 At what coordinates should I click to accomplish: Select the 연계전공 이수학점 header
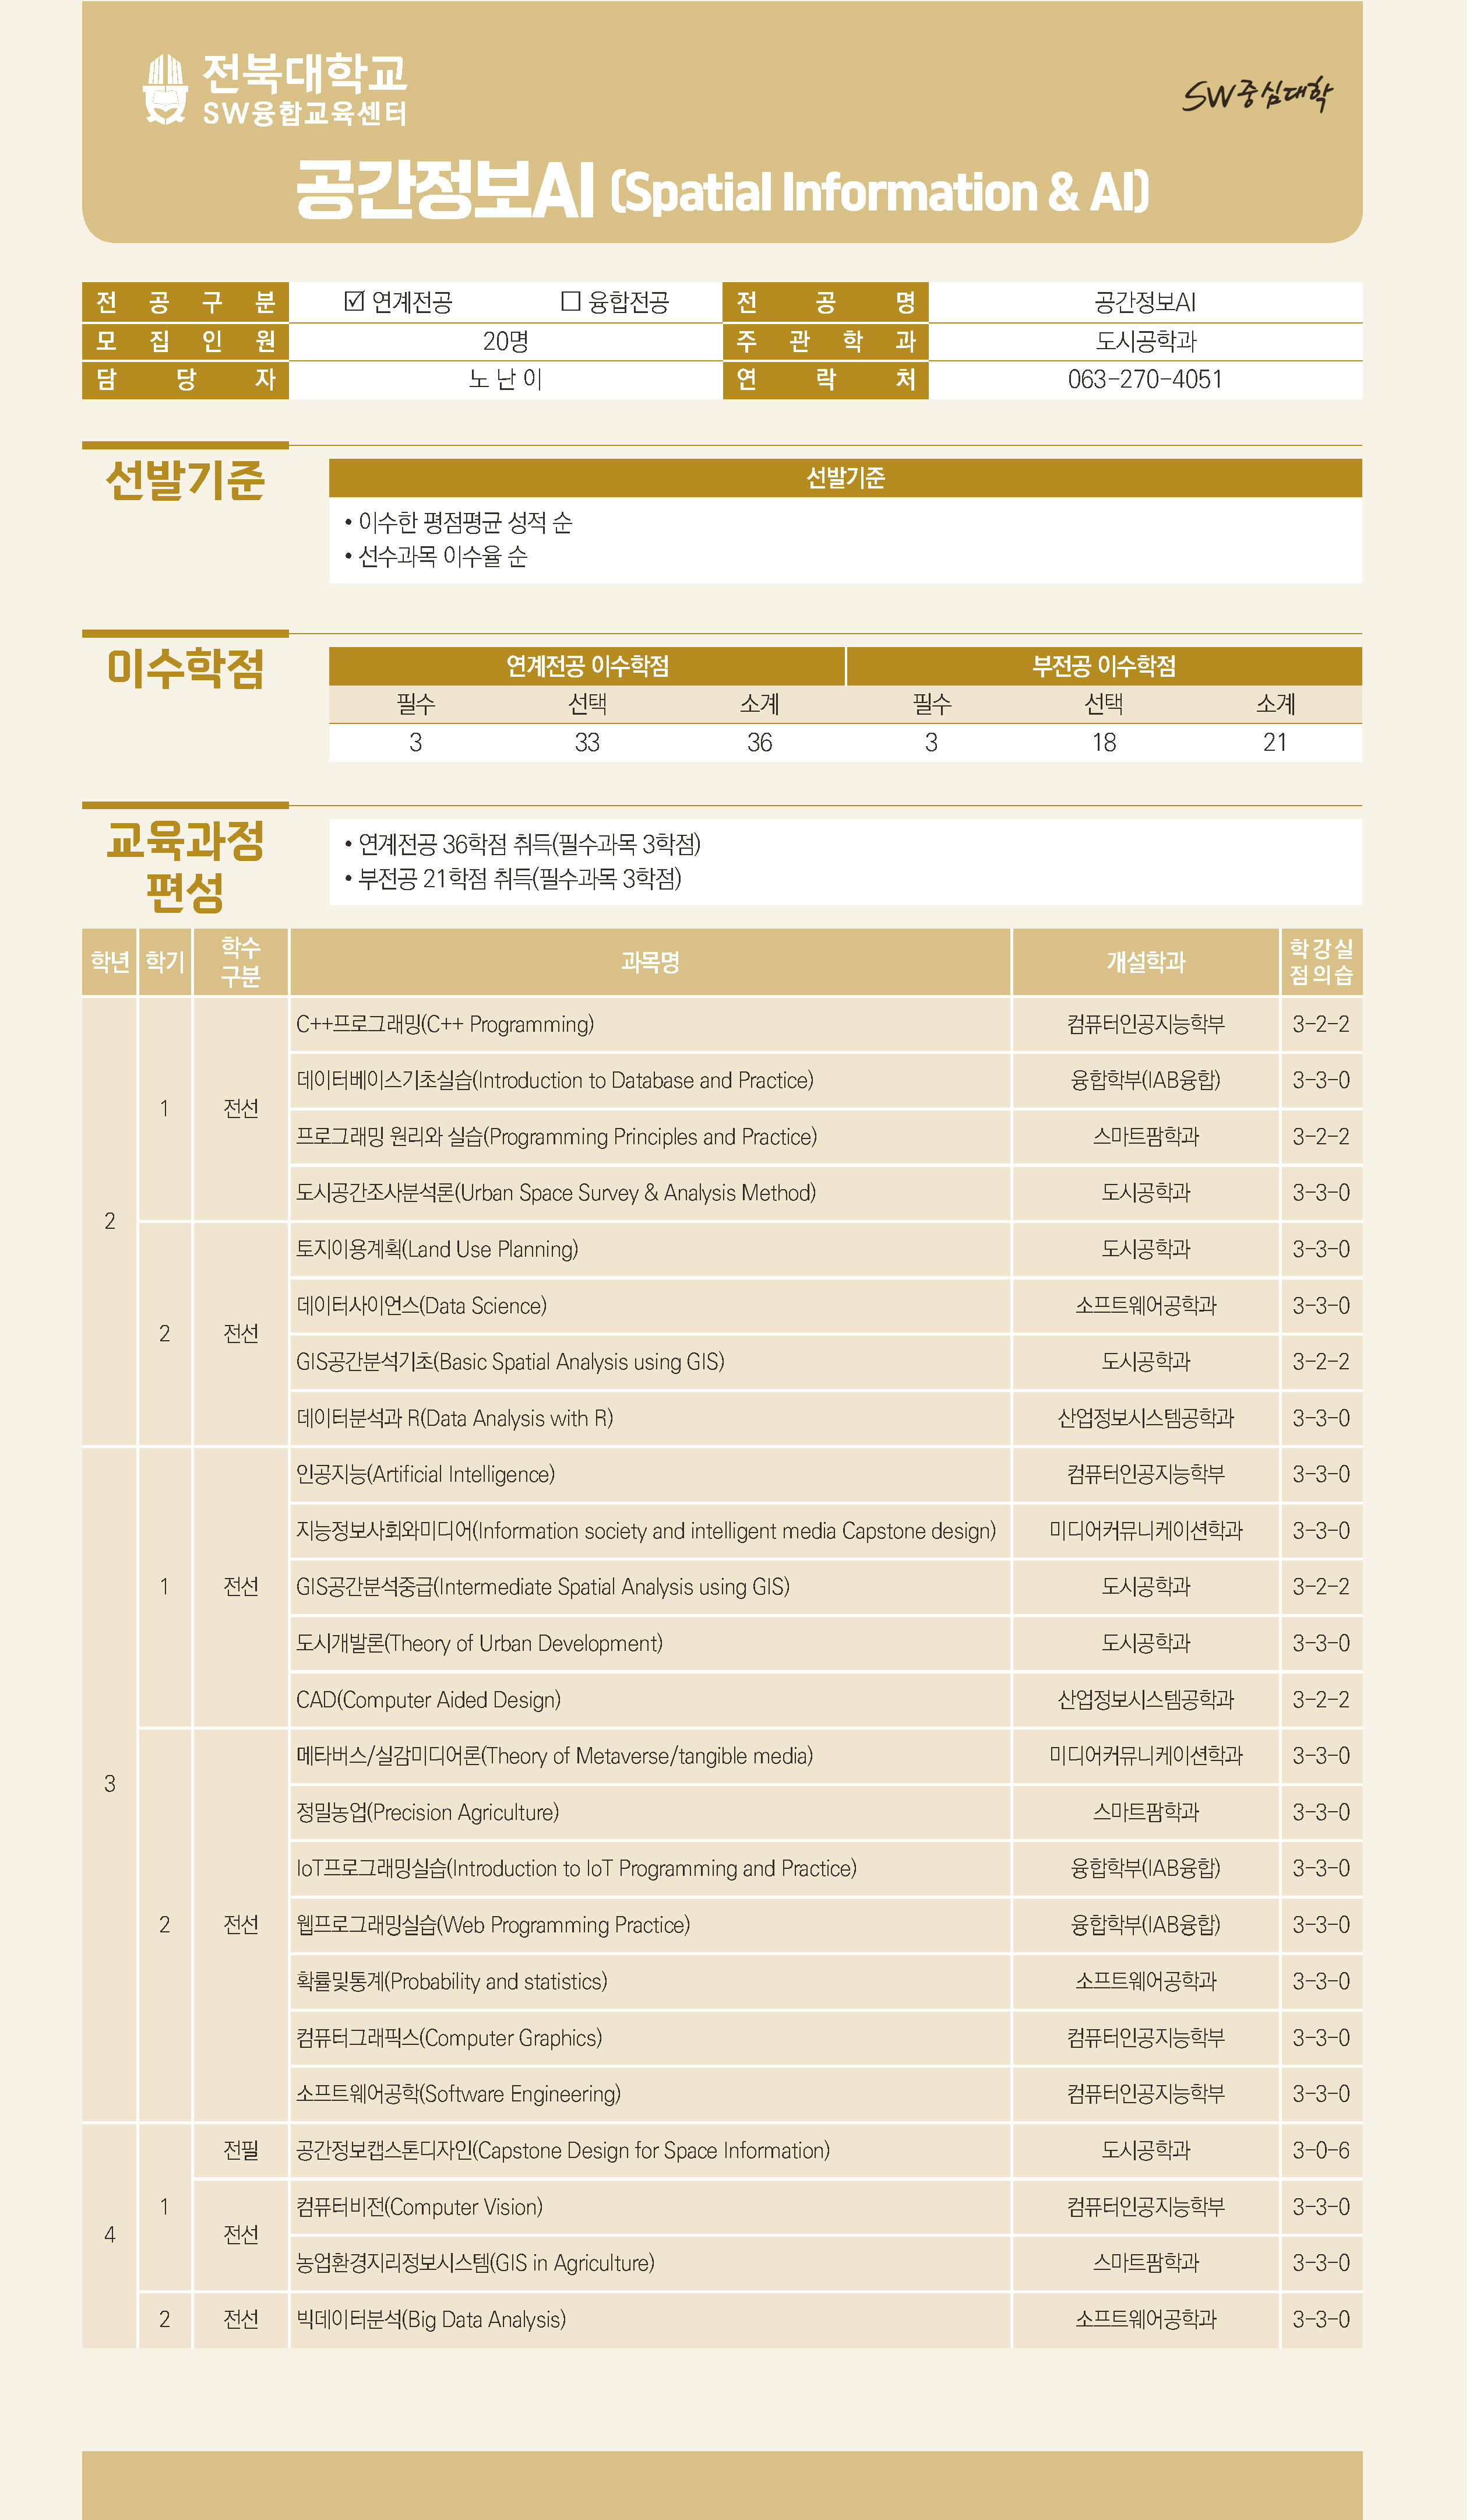pyautogui.click(x=589, y=668)
